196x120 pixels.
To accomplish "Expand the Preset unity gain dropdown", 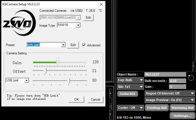I will [63, 45].
